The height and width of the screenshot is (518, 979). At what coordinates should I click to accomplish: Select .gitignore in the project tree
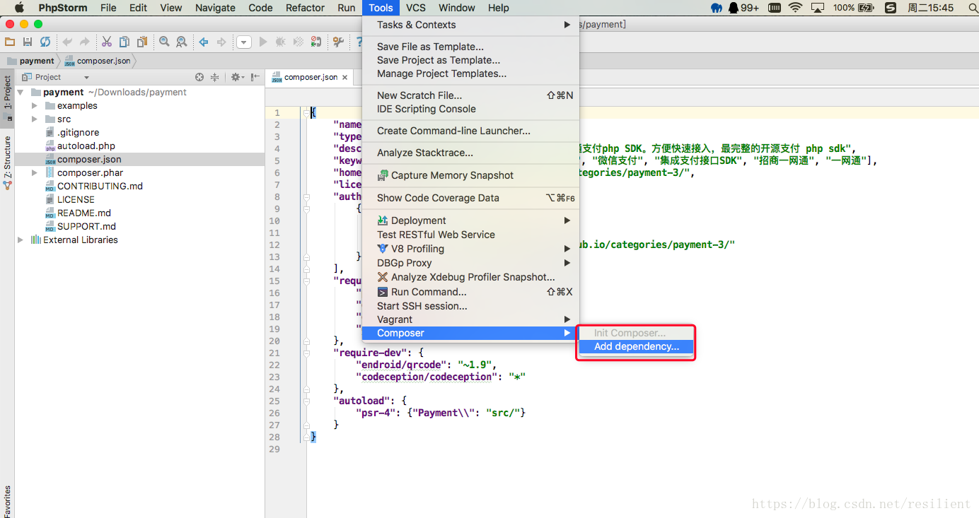[78, 132]
